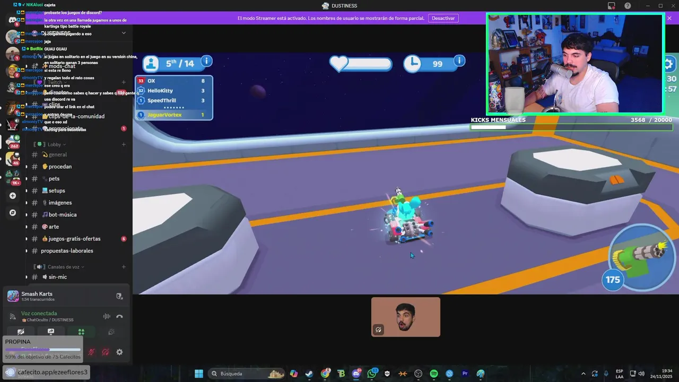This screenshot has width=679, height=382.
Task: Open Copilot from the taskbar
Action: point(293,374)
